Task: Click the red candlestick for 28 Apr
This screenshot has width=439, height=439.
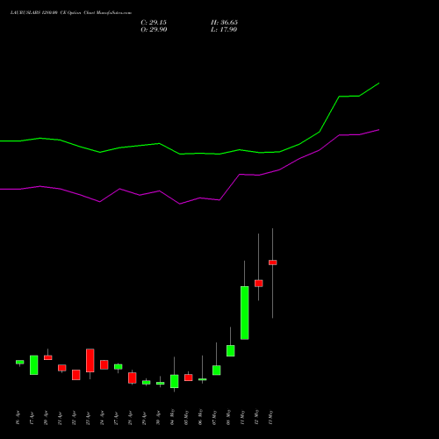Action: (x=133, y=378)
